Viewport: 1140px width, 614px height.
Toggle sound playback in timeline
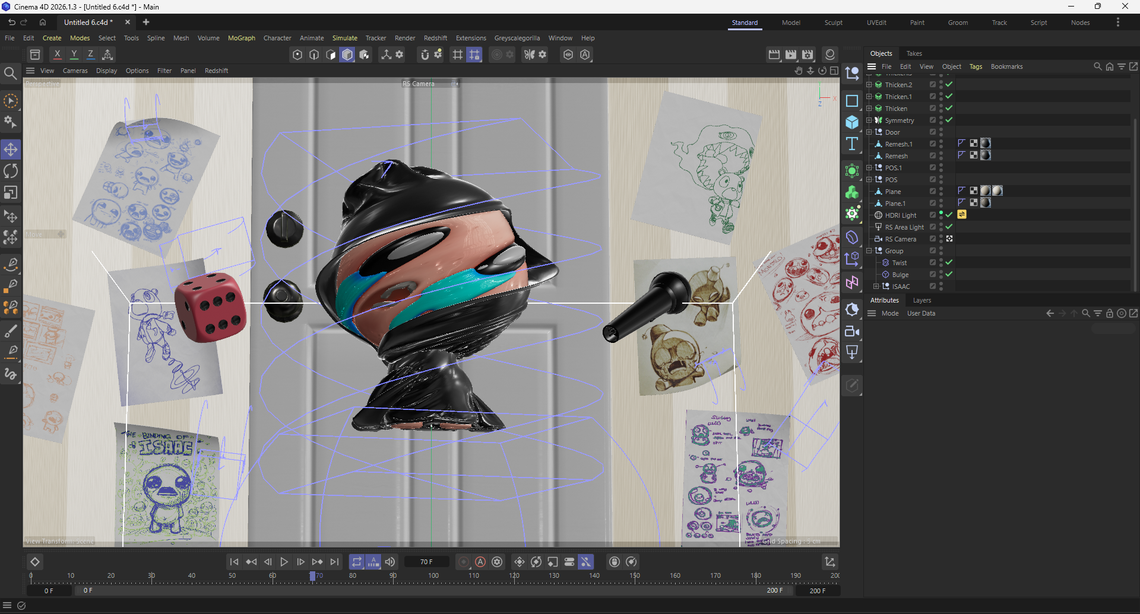coord(390,562)
